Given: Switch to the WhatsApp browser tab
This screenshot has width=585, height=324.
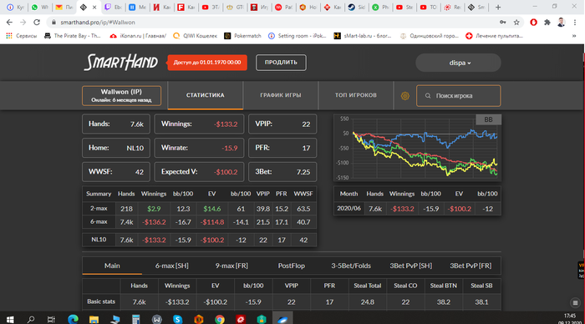Looking at the screenshot, I should coord(39,7).
